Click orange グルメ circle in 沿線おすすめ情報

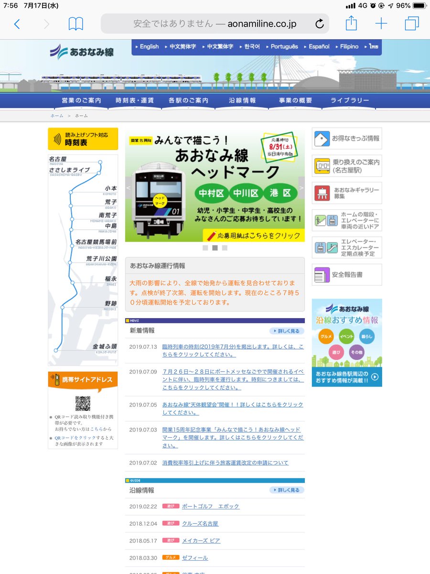[x=326, y=336]
